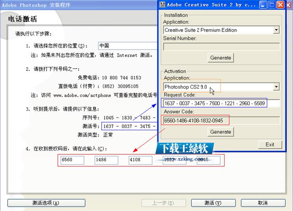Viewport: 293px width, 211px height.
Task: Click the Serial Number field
Action: coord(221,47)
